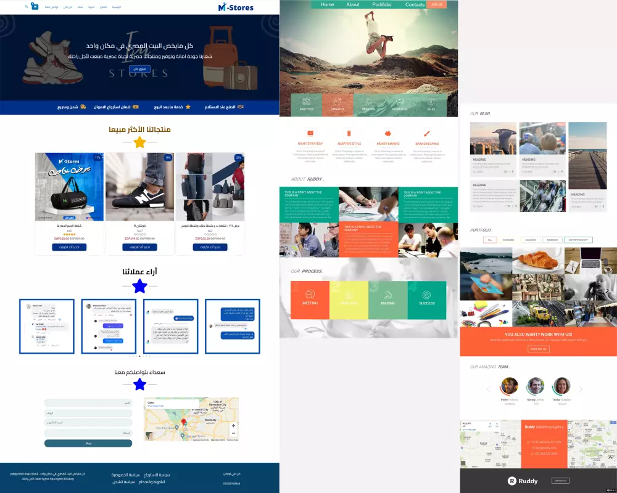
Task: Select the Branding tile icon
Action: [369, 102]
